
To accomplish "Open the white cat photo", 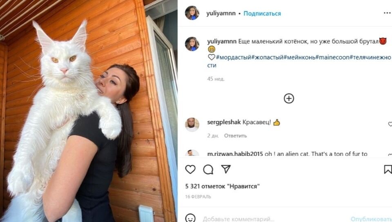I will [89, 111].
